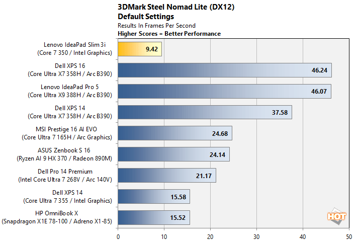
Task: Click the axis value 0
Action: 118,237
